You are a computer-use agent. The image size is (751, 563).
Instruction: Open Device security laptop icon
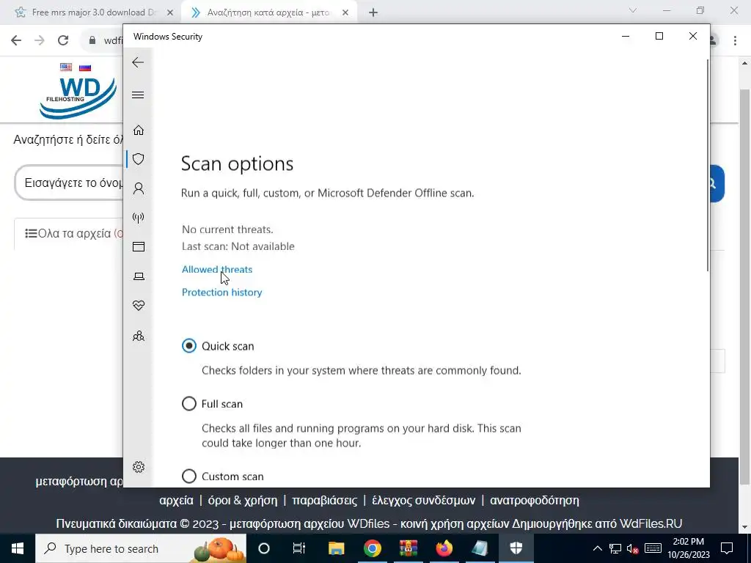click(x=139, y=276)
